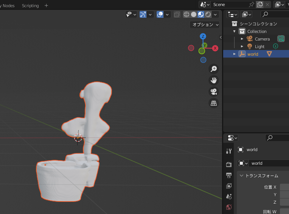Switch to rendered viewport shading

click(208, 14)
